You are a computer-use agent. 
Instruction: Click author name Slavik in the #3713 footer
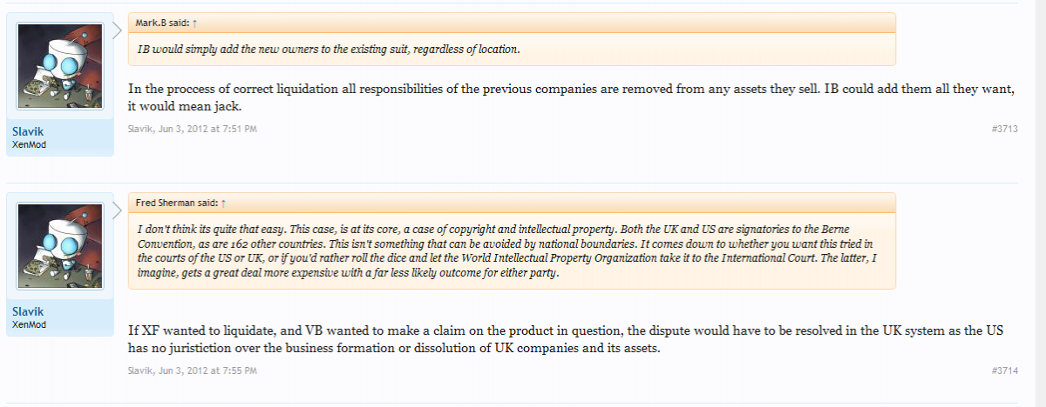[139, 129]
